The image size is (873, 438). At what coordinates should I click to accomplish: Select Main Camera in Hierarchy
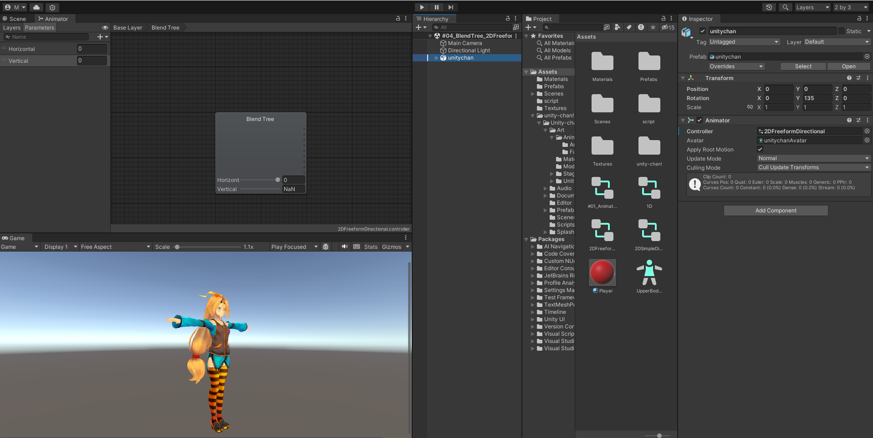coord(465,43)
